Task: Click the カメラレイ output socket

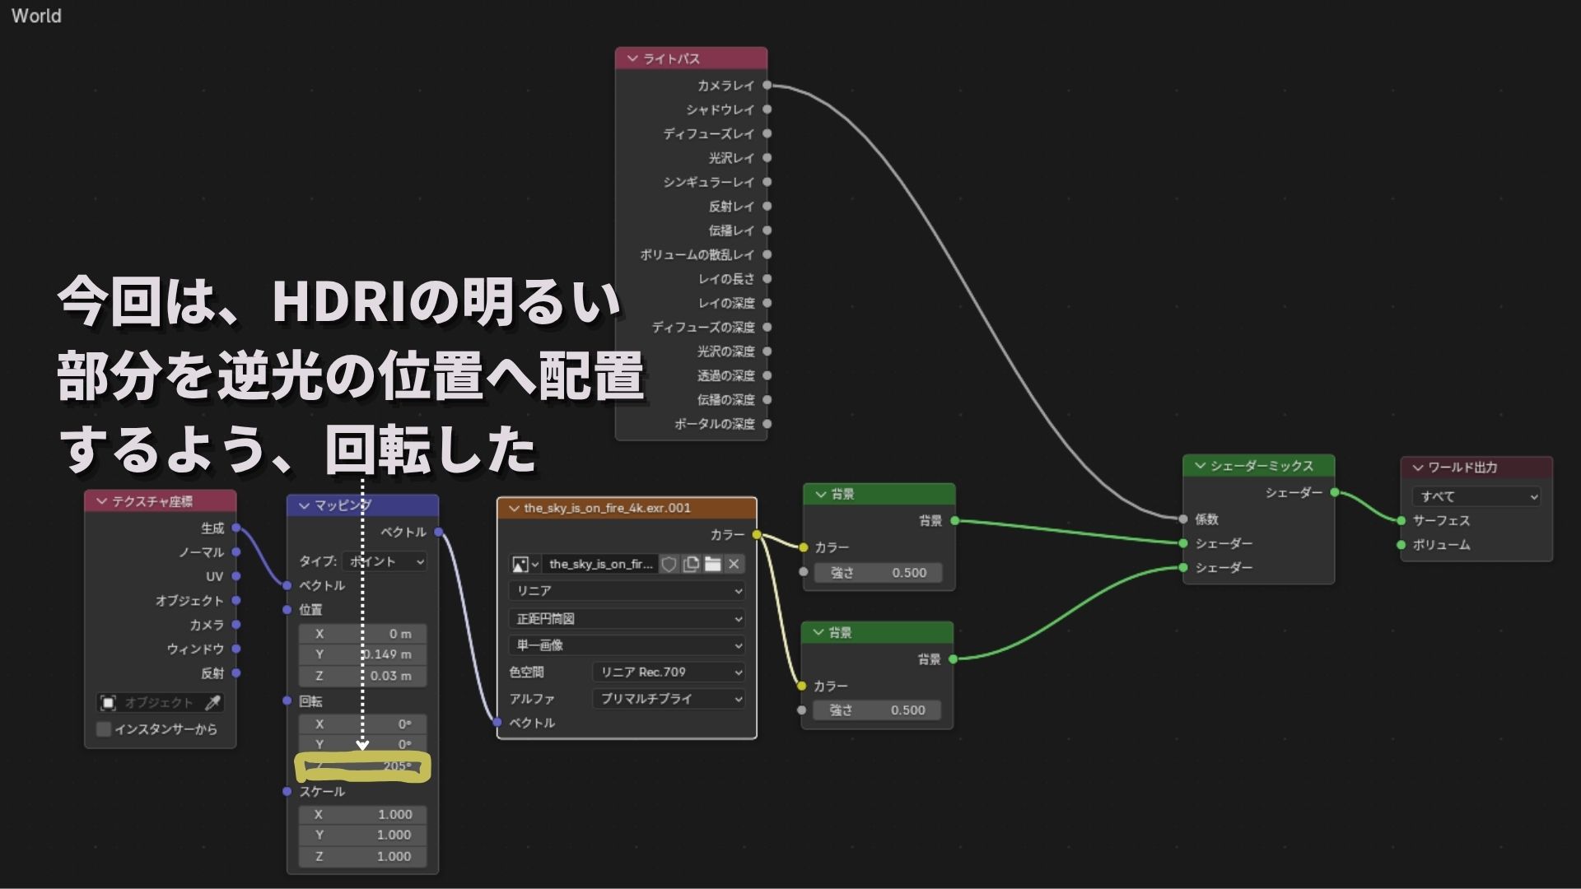Action: pyautogui.click(x=767, y=85)
